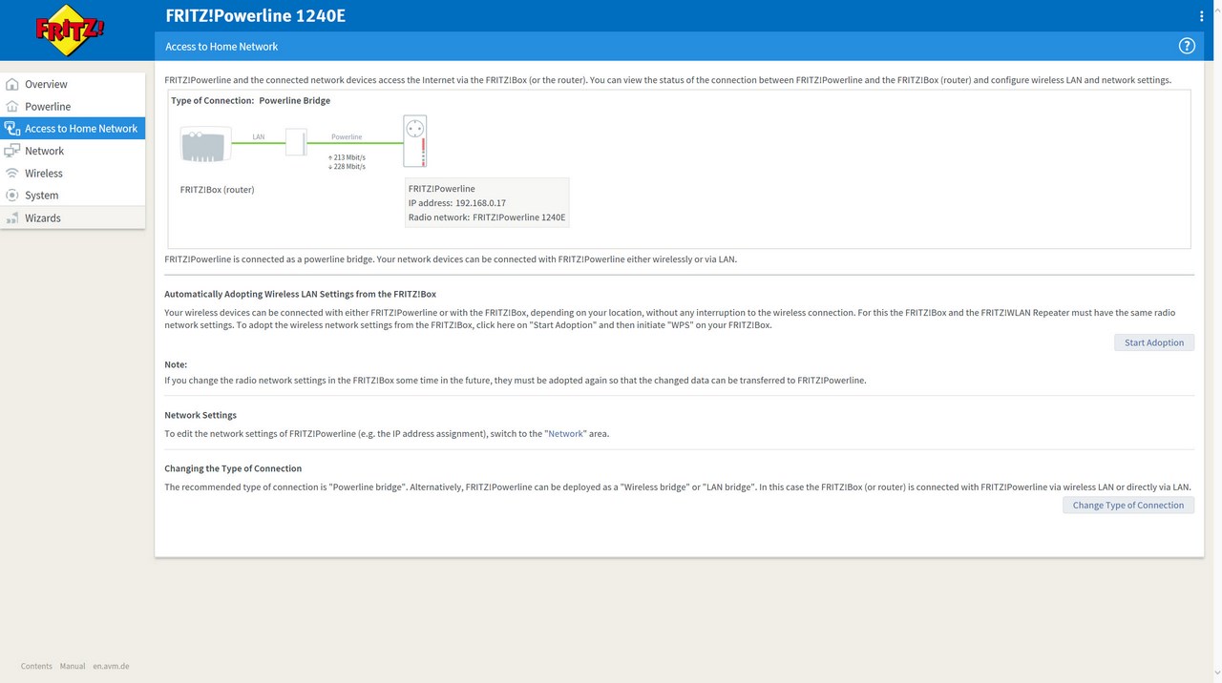Click the LAN label in connection diagram
1222x683 pixels.
tap(259, 137)
